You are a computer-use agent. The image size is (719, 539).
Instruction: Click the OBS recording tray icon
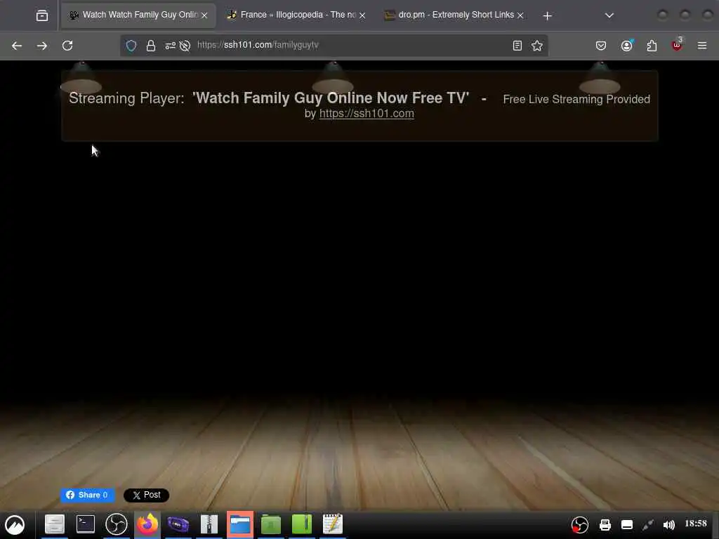tap(579, 525)
